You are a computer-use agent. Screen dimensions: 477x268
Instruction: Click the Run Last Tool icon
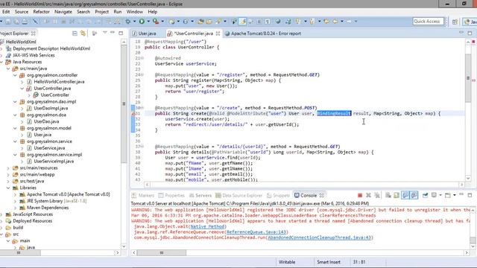(156, 22)
